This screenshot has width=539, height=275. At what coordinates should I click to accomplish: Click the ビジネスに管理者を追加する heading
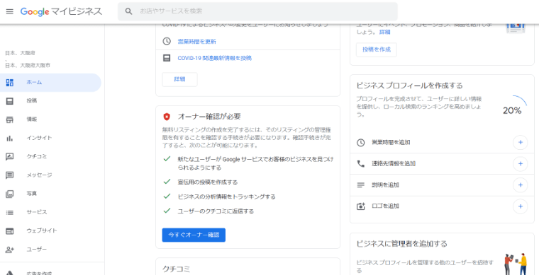pyautogui.click(x=401, y=244)
